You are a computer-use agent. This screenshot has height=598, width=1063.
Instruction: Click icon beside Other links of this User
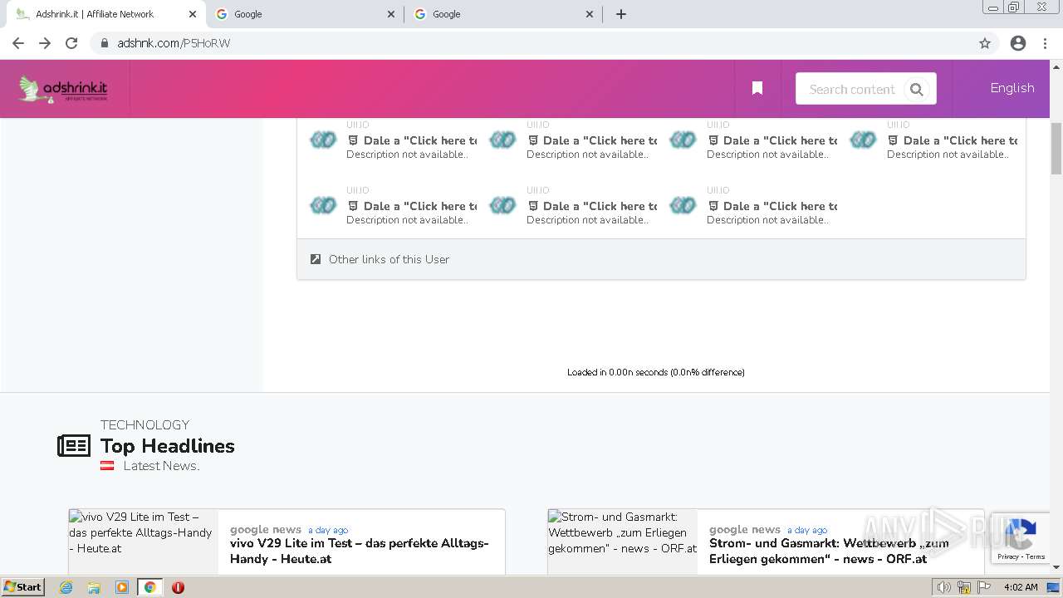tap(316, 259)
